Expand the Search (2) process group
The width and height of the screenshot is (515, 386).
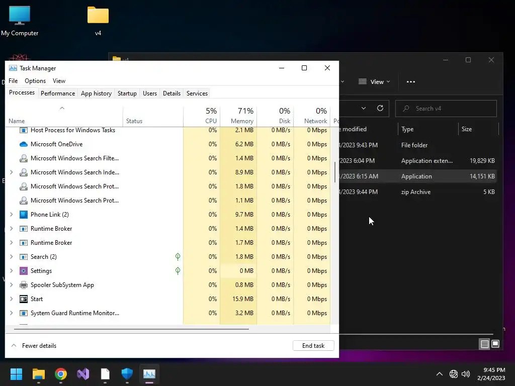coord(11,257)
